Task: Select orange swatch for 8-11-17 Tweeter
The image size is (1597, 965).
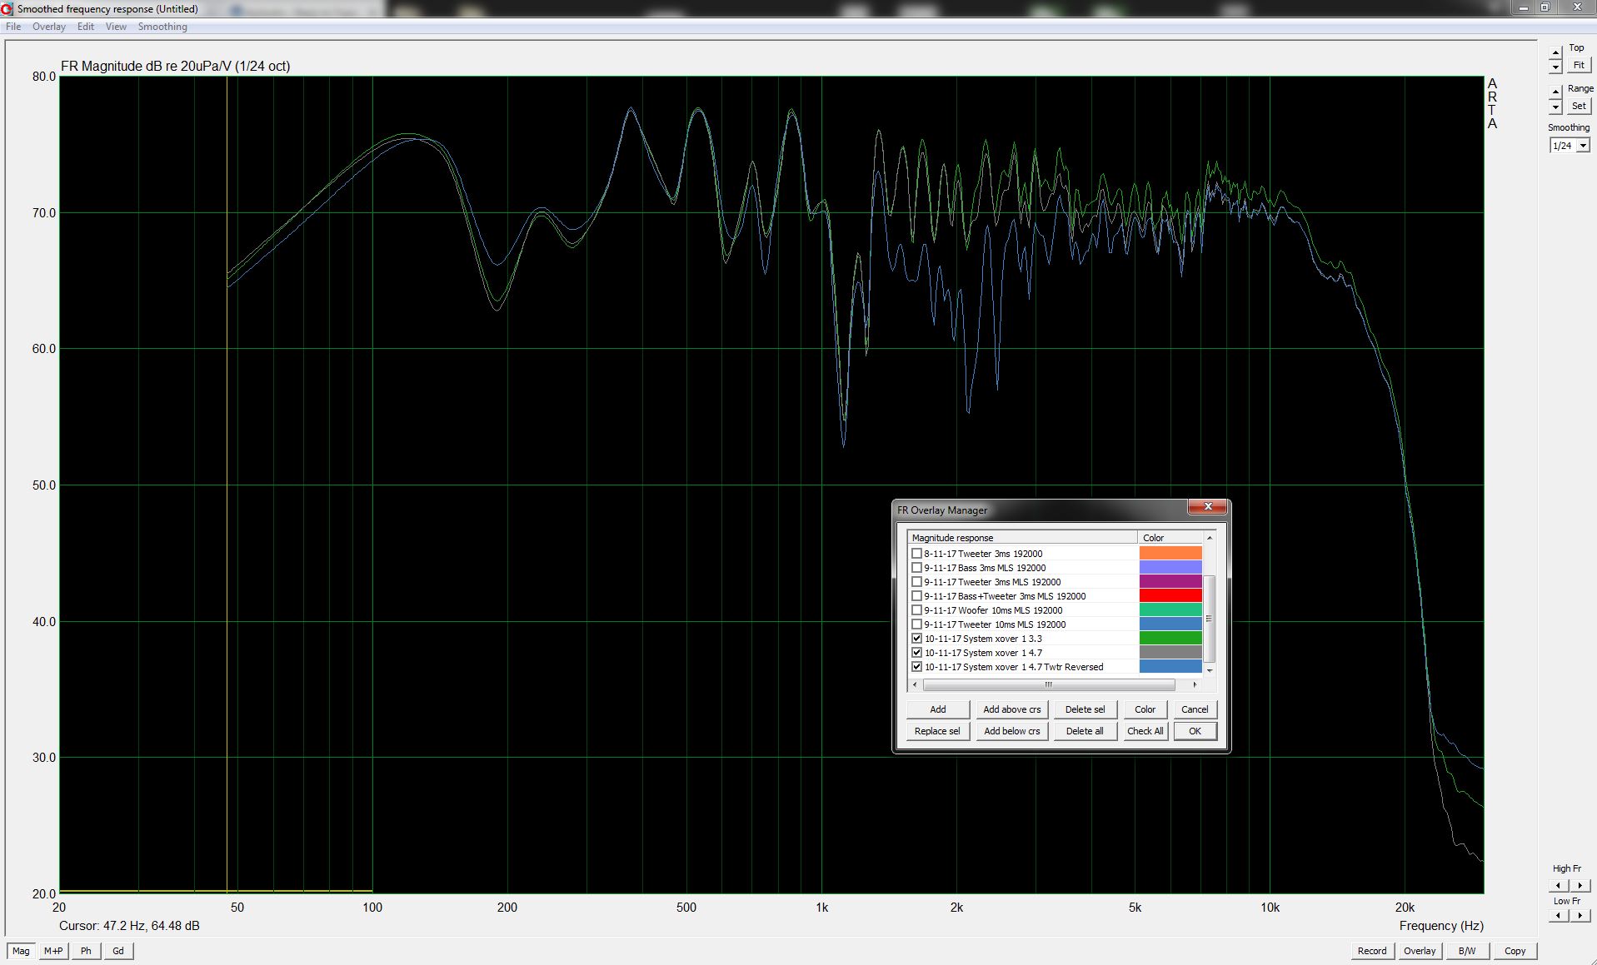Action: [x=1170, y=554]
